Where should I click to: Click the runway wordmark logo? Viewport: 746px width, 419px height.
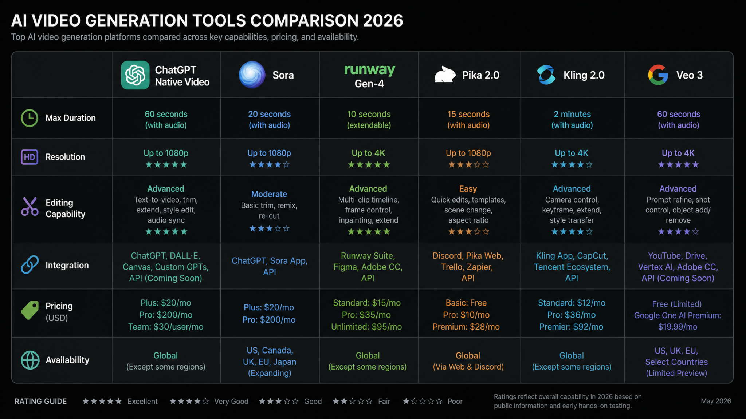370,69
